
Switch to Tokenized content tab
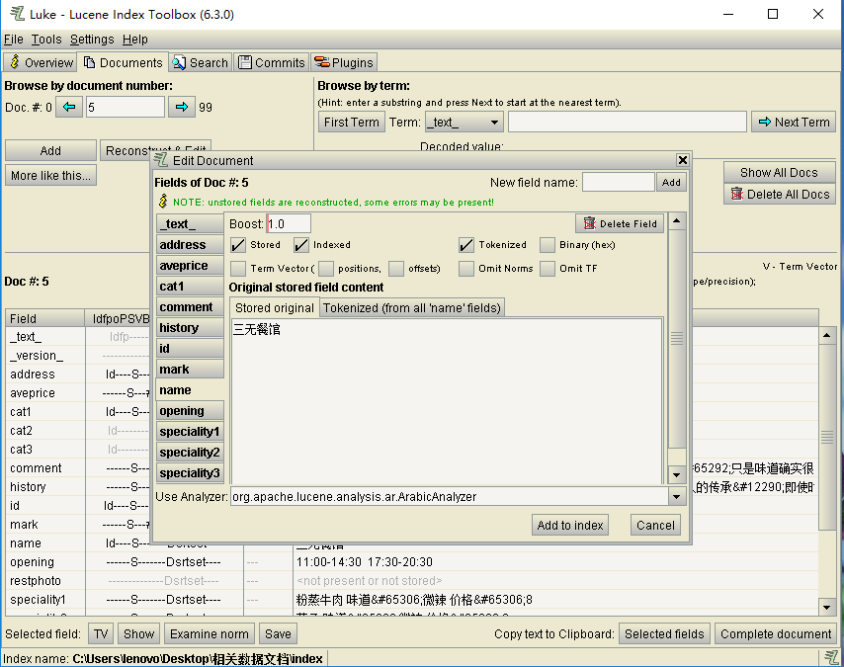[412, 307]
